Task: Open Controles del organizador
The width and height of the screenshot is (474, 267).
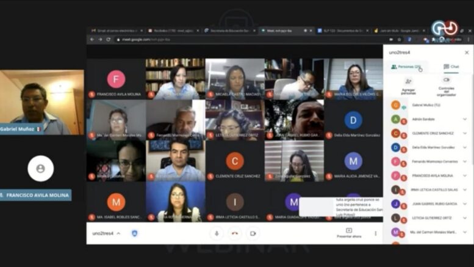Action: click(446, 80)
